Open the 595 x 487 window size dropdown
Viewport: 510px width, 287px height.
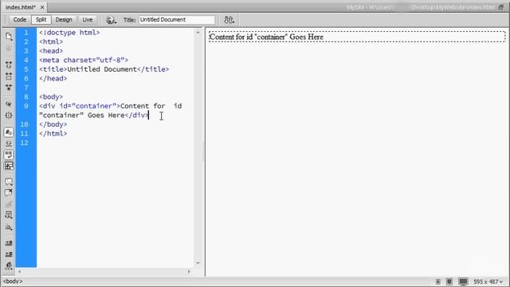click(488, 281)
